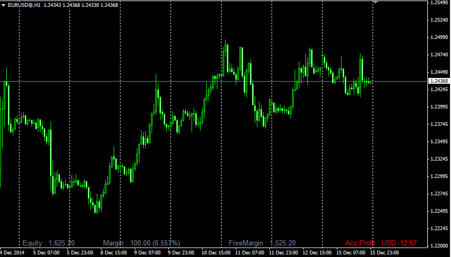Click the red Acc Profit : USD -12.67 label
Image resolution: width=451 pixels, height=257 pixels.
pos(381,243)
